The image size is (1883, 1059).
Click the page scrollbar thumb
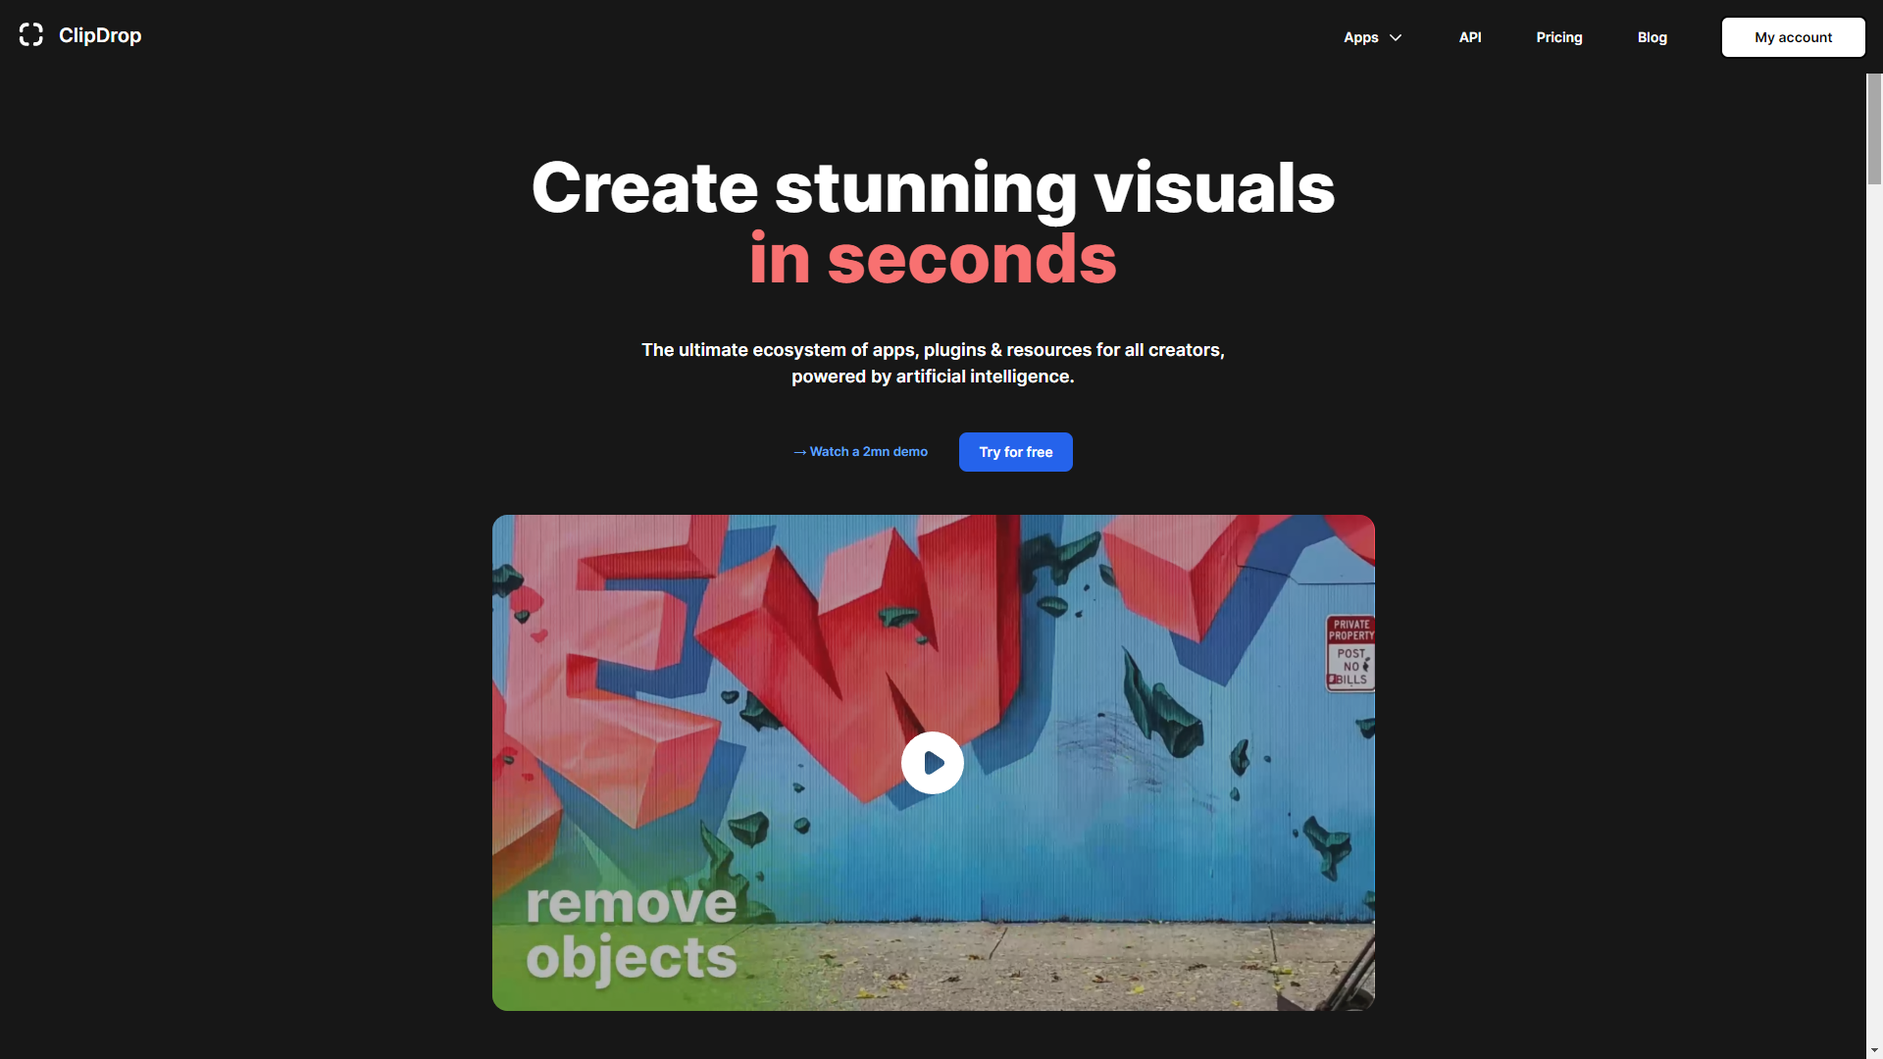(x=1874, y=128)
